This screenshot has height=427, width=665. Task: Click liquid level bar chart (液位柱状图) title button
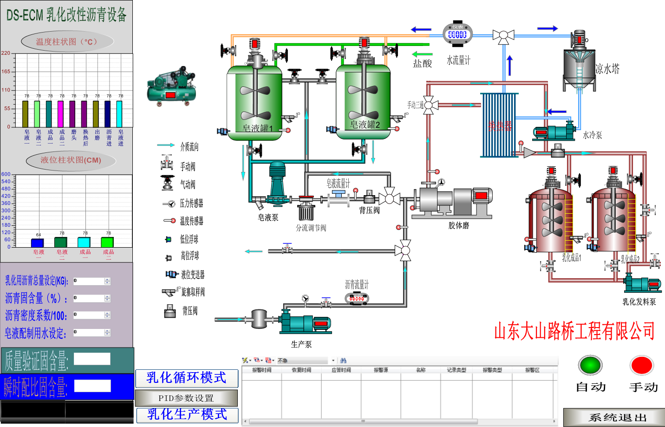point(71,160)
